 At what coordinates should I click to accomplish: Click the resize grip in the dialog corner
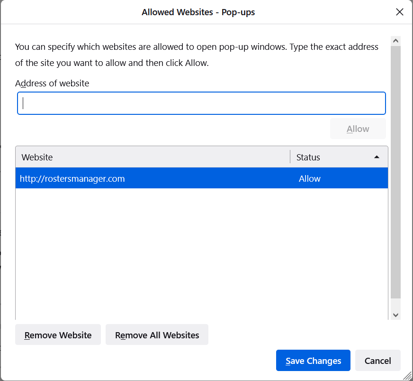coord(407,375)
